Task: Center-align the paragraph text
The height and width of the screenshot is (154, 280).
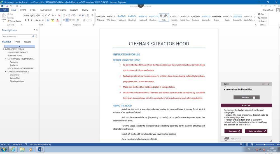Action: [x=67, y=20]
